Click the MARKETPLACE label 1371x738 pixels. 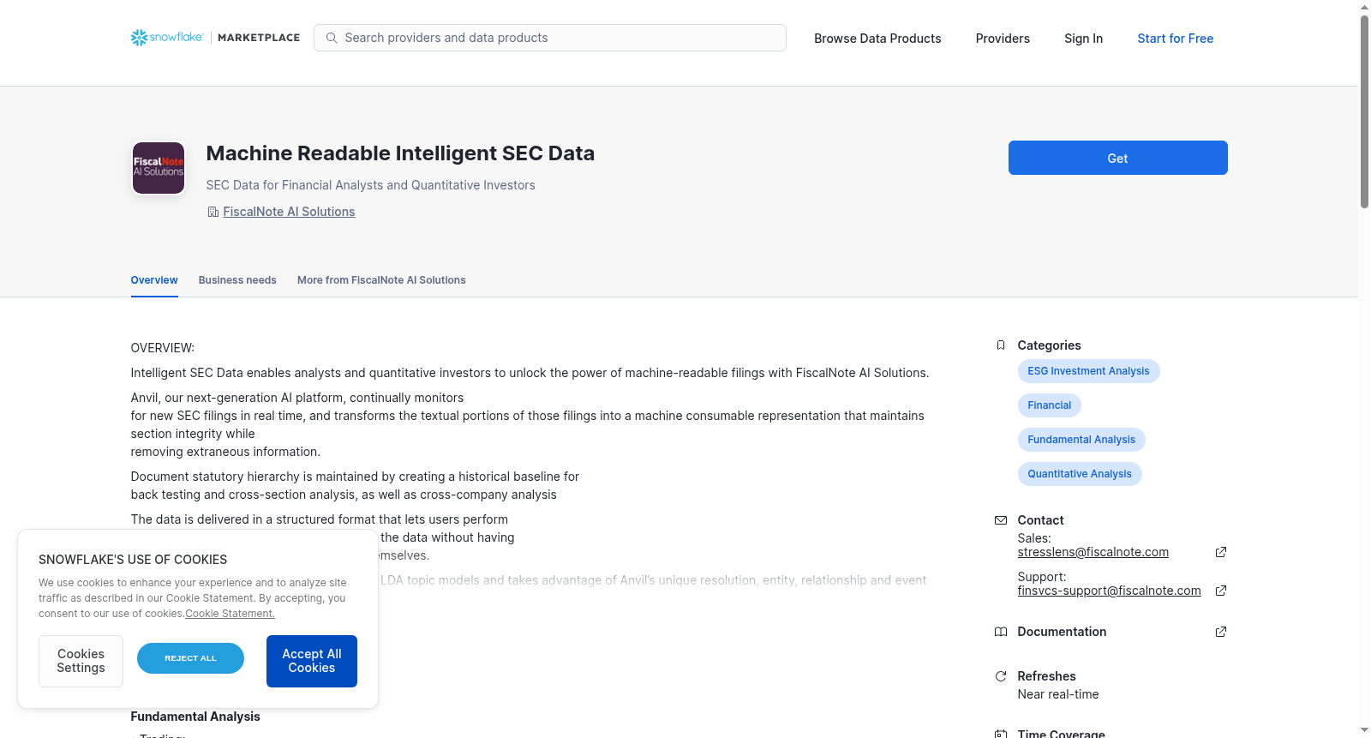[259, 38]
